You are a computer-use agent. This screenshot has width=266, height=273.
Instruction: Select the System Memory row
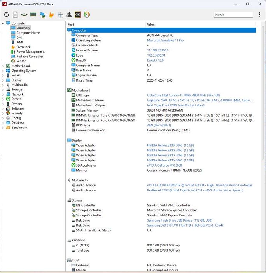pos(161,110)
